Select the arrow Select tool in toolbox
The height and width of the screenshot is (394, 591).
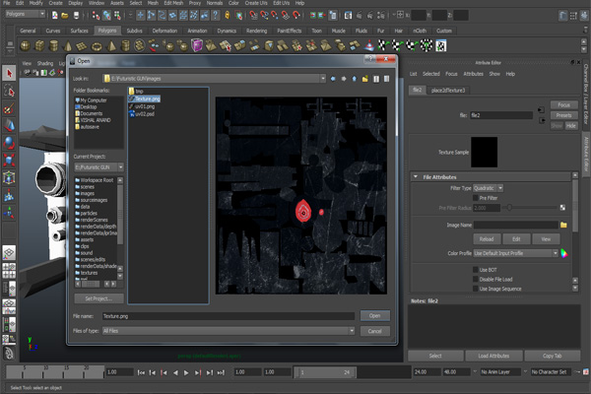tap(9, 73)
